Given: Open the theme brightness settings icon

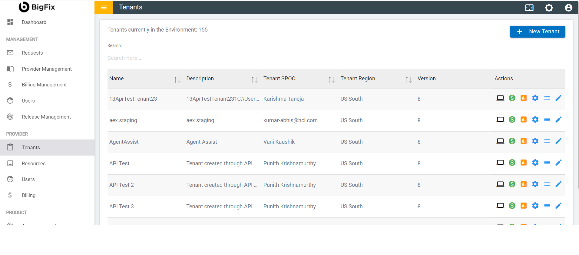Looking at the screenshot, I should (549, 8).
